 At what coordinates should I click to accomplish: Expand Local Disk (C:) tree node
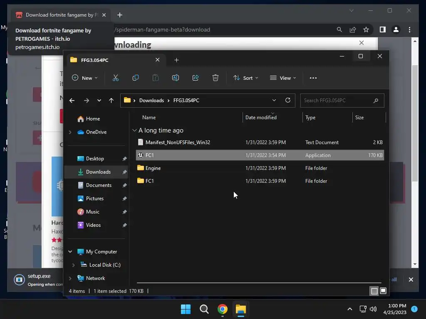[x=73, y=265]
